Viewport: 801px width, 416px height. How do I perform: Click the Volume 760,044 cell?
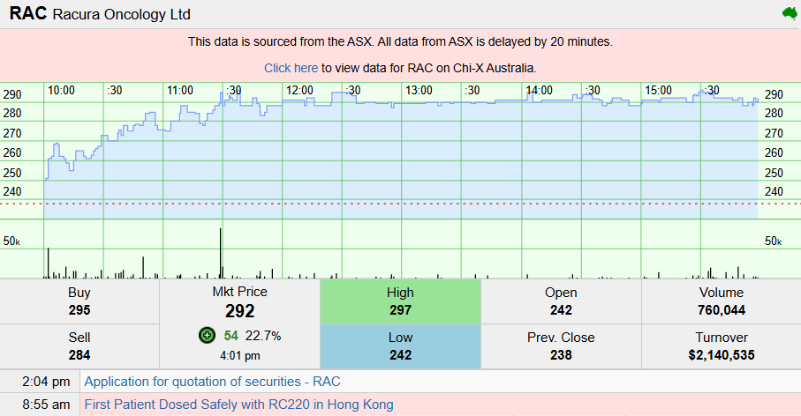pyautogui.click(x=722, y=301)
